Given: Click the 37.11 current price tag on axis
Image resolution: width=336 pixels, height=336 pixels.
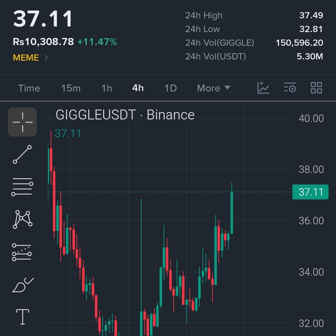Looking at the screenshot, I should point(310,192).
